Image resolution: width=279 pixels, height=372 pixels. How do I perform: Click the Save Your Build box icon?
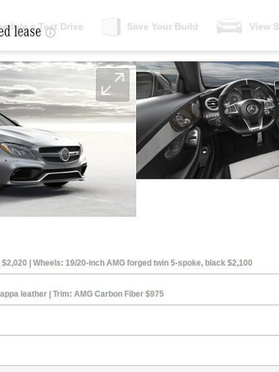click(111, 26)
